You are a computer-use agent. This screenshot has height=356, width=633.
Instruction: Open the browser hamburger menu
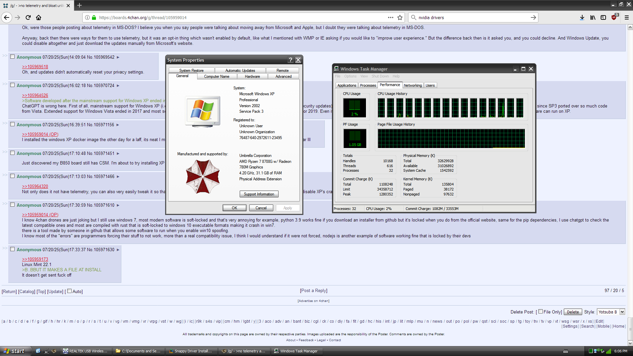click(x=627, y=17)
